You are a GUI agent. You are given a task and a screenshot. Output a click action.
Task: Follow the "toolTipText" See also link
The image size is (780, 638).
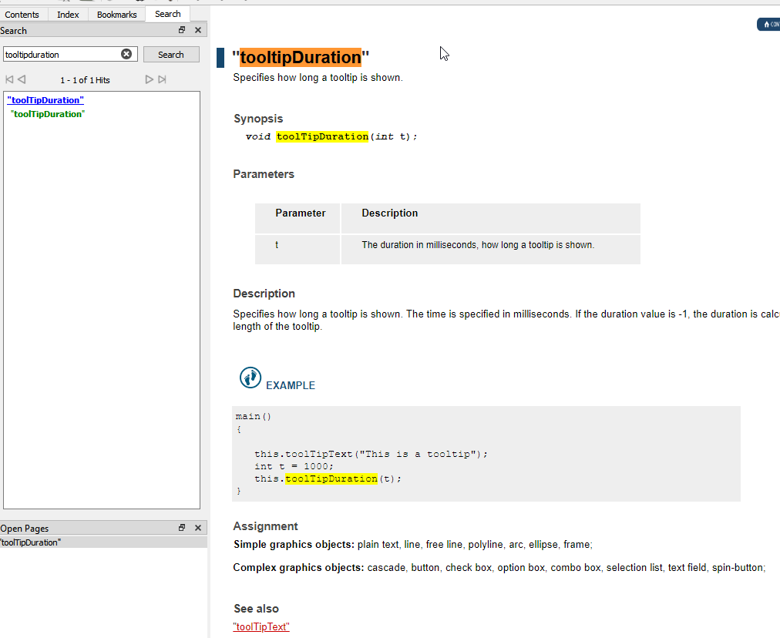coord(261,626)
